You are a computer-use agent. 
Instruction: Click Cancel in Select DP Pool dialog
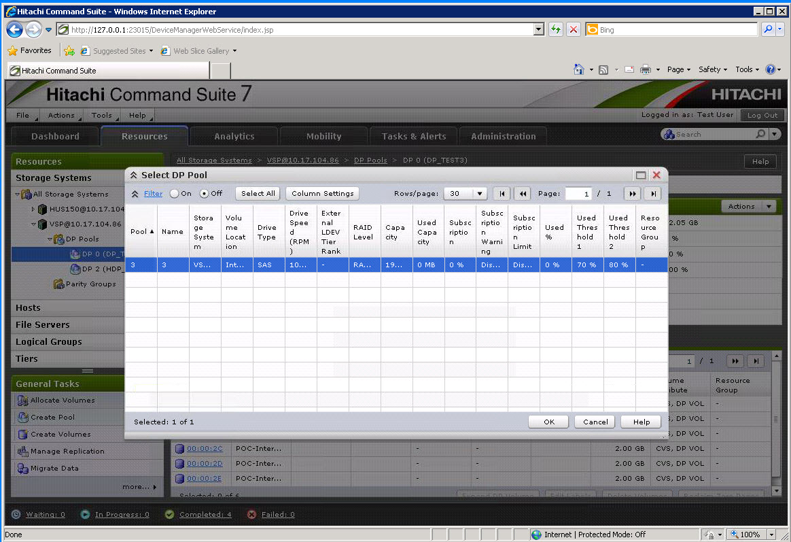coord(595,422)
